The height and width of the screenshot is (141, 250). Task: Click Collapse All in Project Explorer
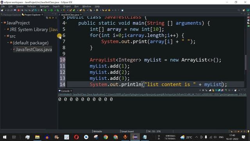point(47,18)
